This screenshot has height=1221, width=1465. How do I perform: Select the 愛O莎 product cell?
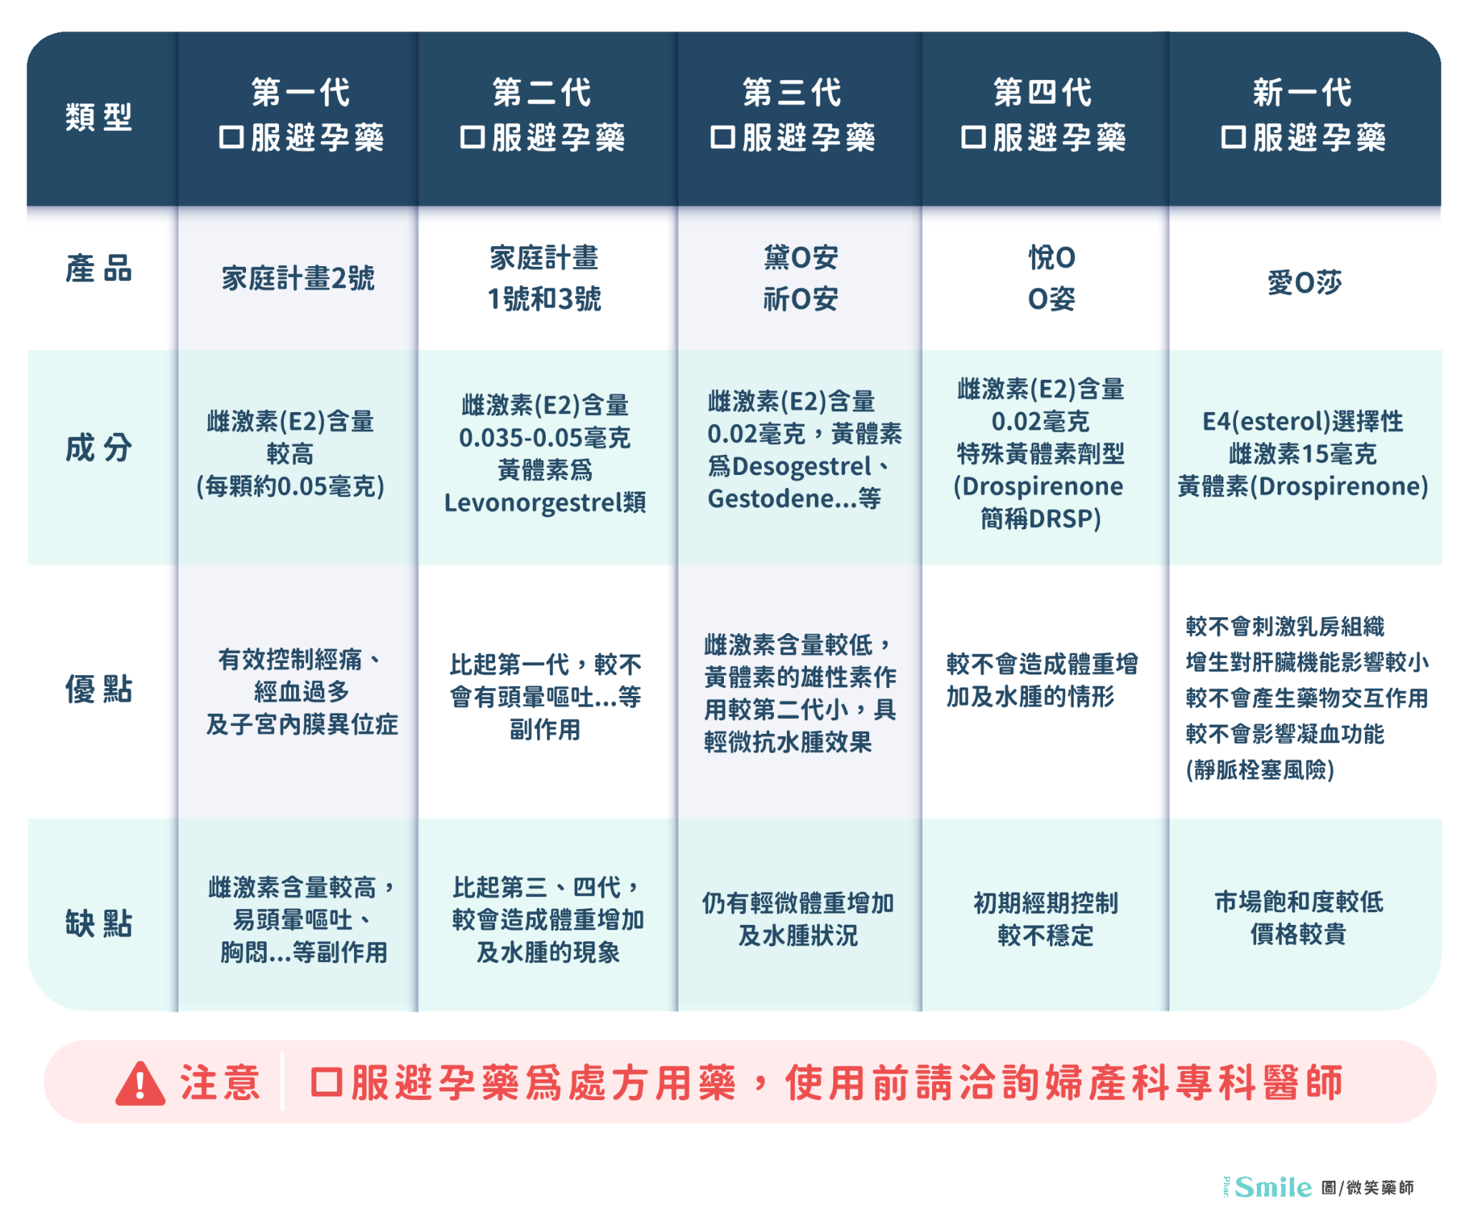click(1304, 283)
